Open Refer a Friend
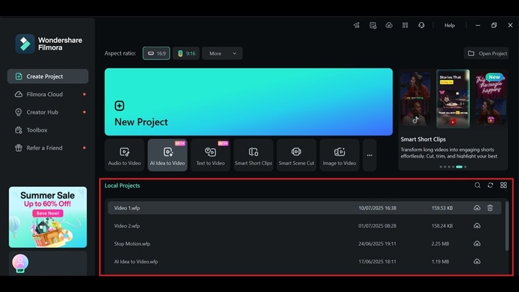This screenshot has height=292, width=519. (x=47, y=148)
